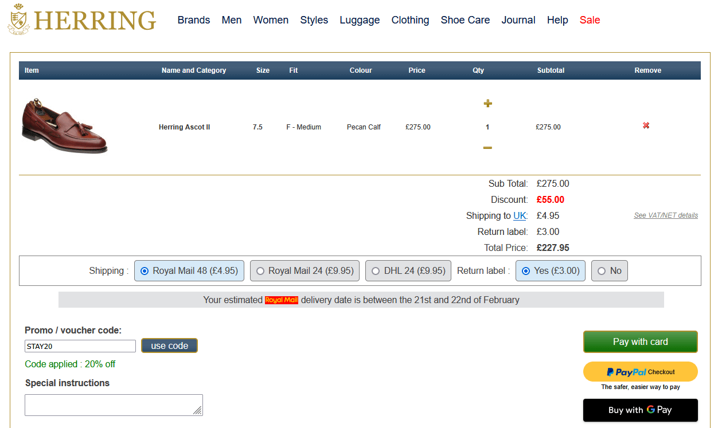Click the HERRING wordmark text
718x428 pixels.
click(x=95, y=21)
